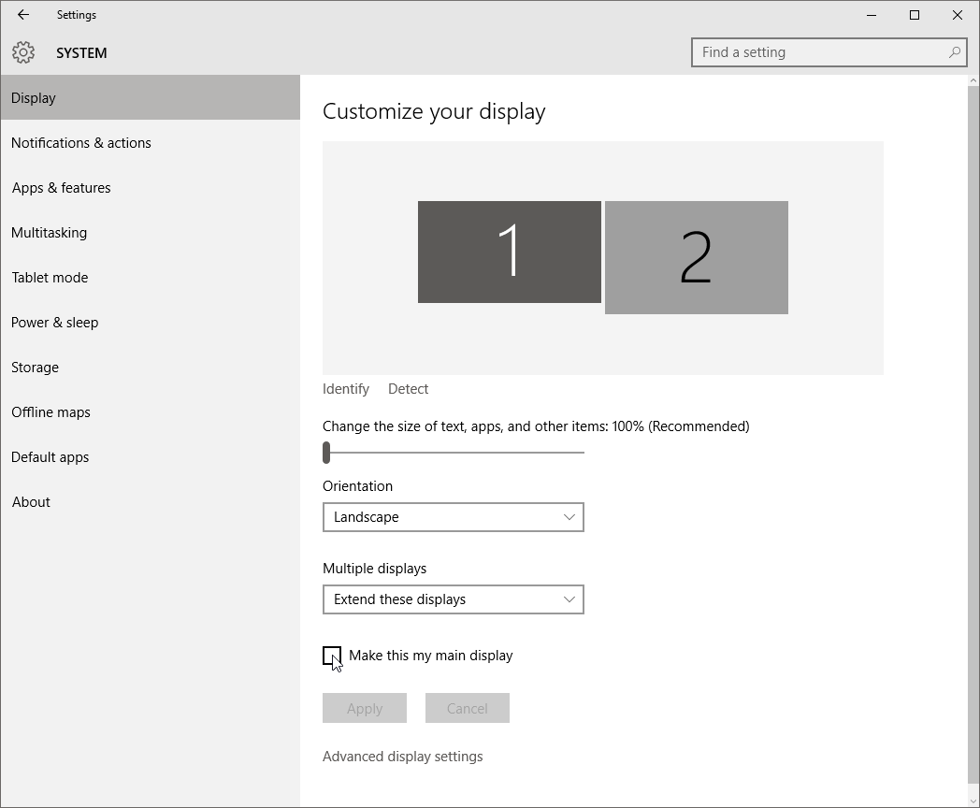Click the Orientation label
The width and height of the screenshot is (980, 808).
pyautogui.click(x=357, y=486)
